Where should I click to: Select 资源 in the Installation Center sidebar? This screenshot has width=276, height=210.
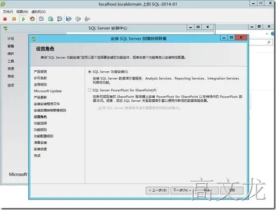11,69
